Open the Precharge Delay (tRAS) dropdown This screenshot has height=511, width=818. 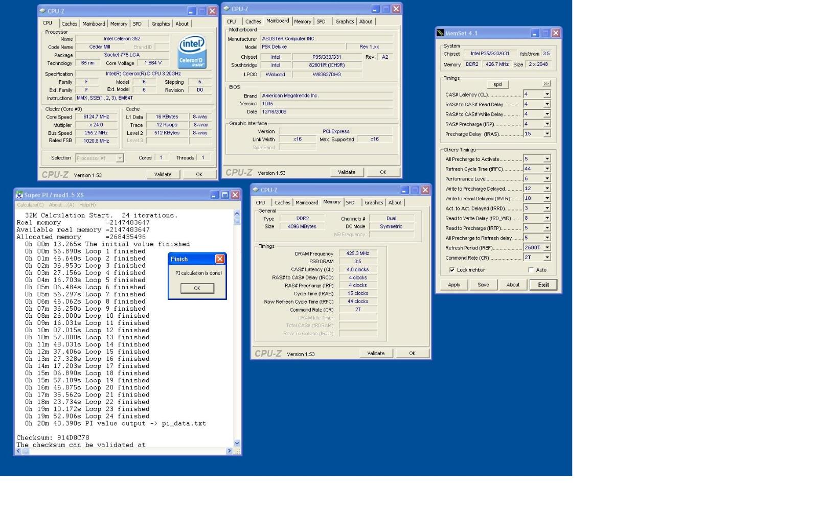coord(547,134)
